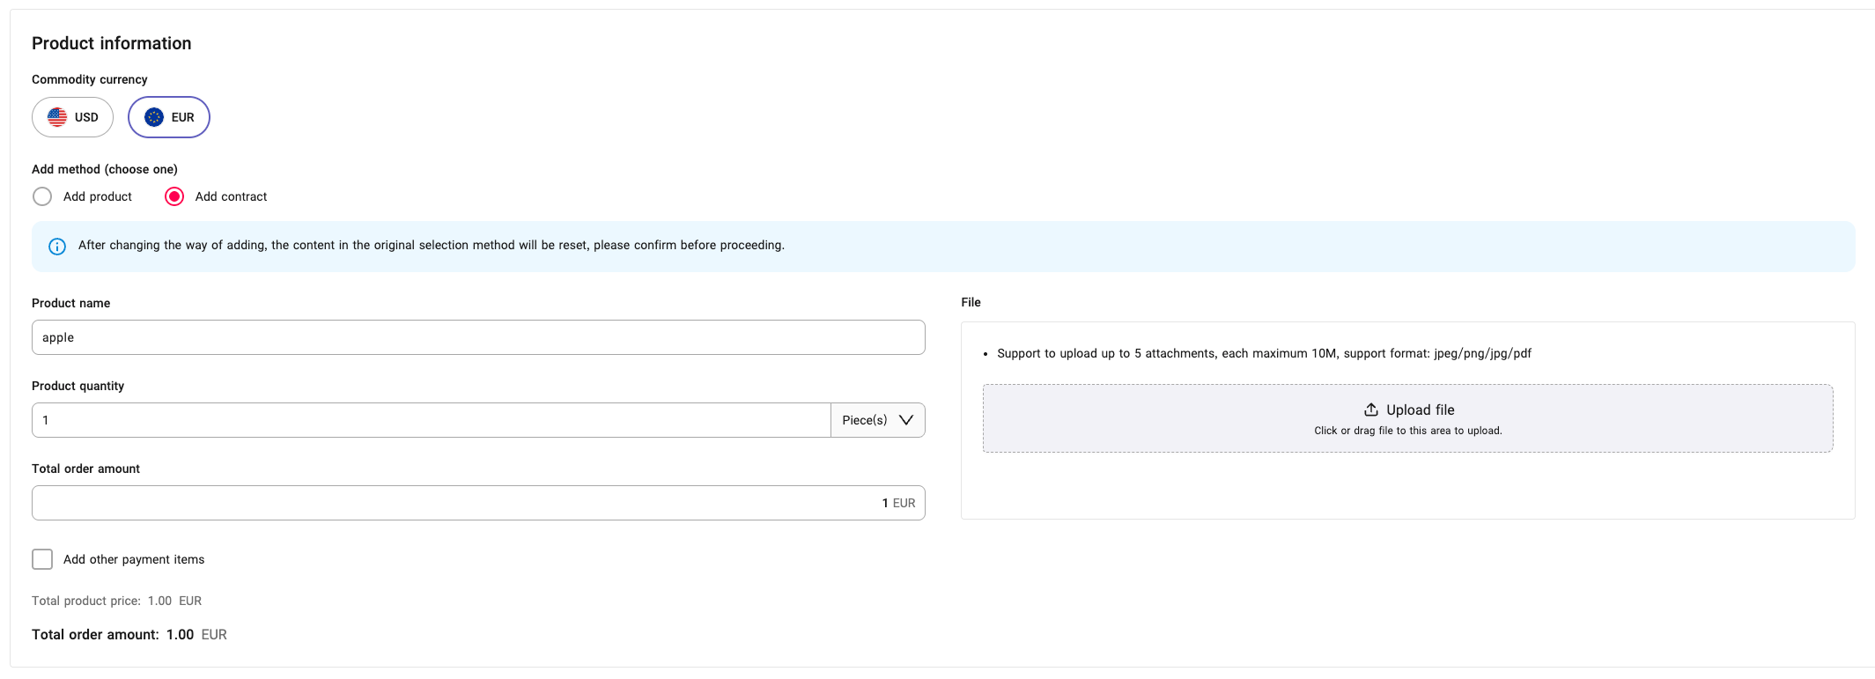Click the EU flag icon
Screen dimensions: 1875x679
pyautogui.click(x=154, y=117)
